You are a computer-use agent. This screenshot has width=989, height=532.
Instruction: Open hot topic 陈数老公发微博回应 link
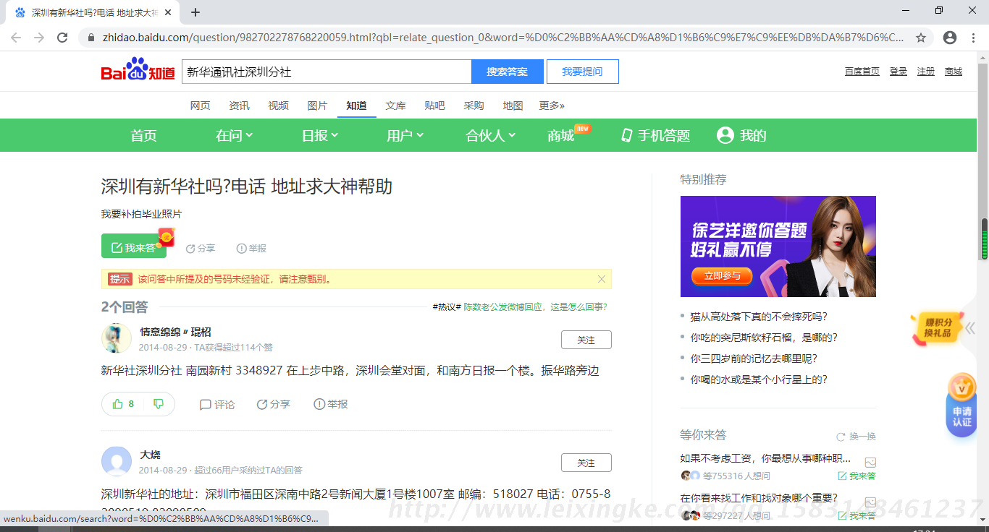click(x=535, y=306)
